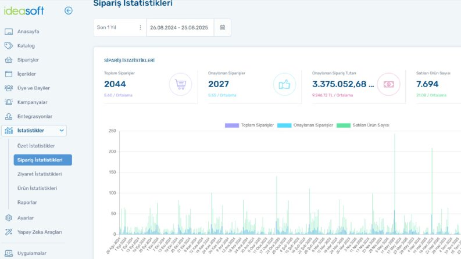The height and width of the screenshot is (259, 461).
Task: Click the ideasoft logo
Action: pos(24,11)
